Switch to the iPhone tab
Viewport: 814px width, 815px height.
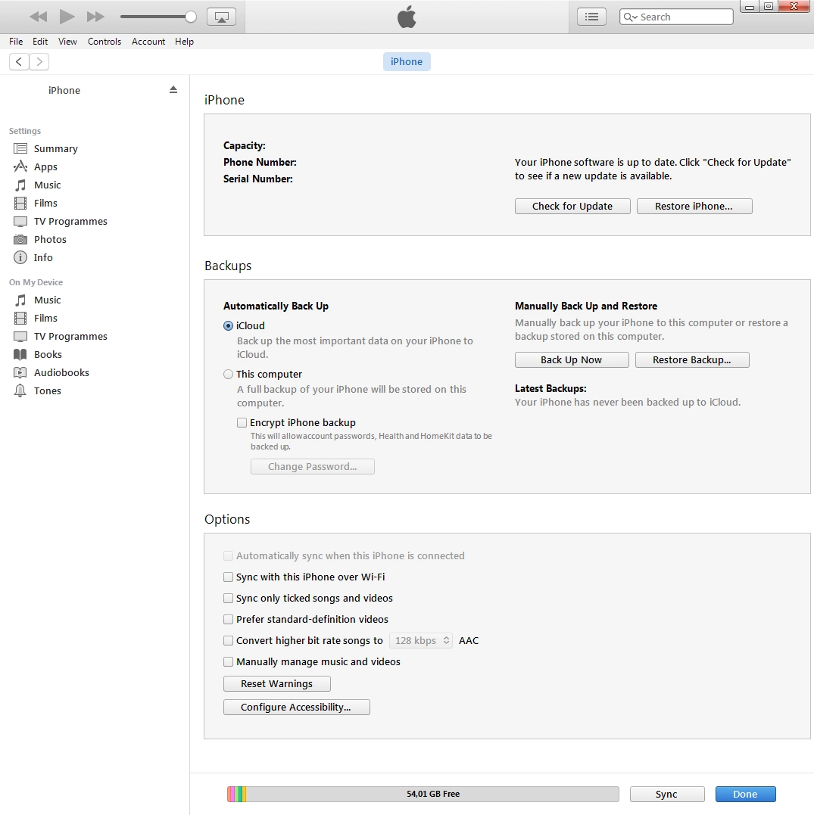point(407,61)
